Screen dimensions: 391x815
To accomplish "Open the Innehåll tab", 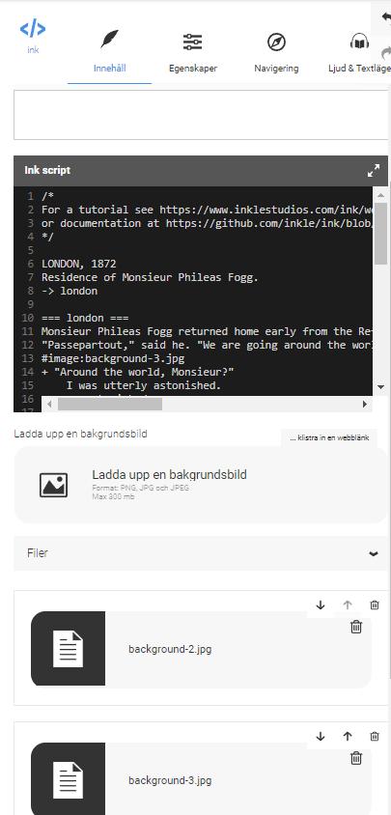I will pos(110,53).
